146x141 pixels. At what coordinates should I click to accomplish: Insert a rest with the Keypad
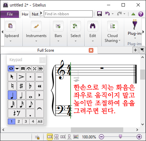point(17,113)
